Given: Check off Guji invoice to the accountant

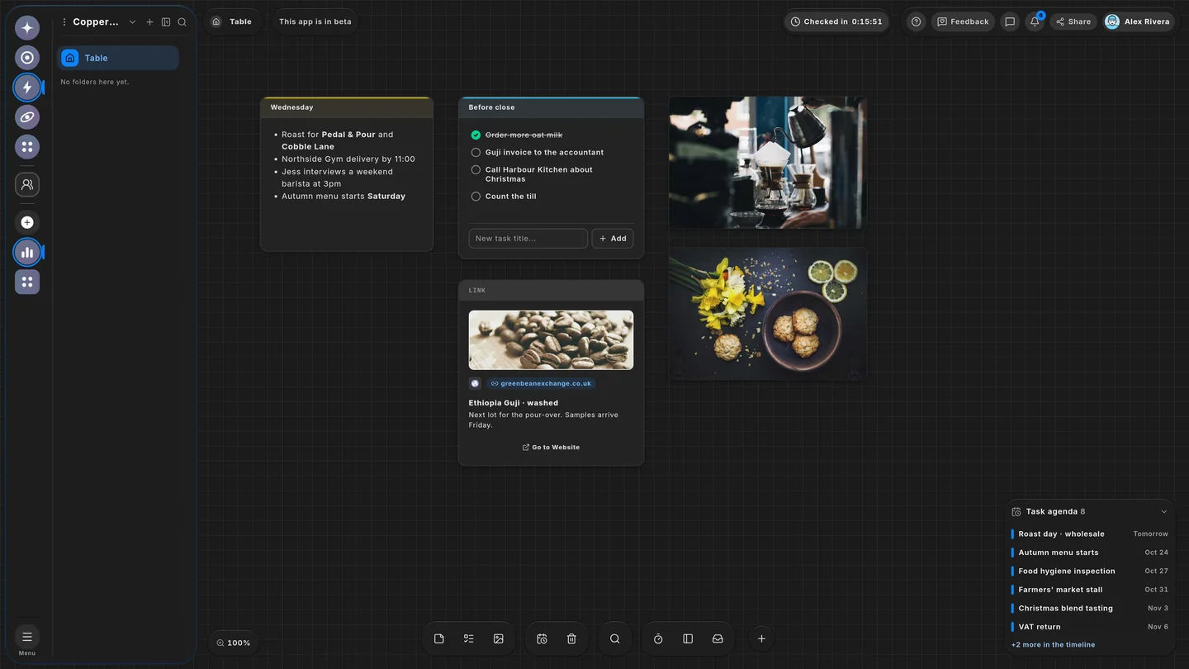Looking at the screenshot, I should tap(476, 153).
